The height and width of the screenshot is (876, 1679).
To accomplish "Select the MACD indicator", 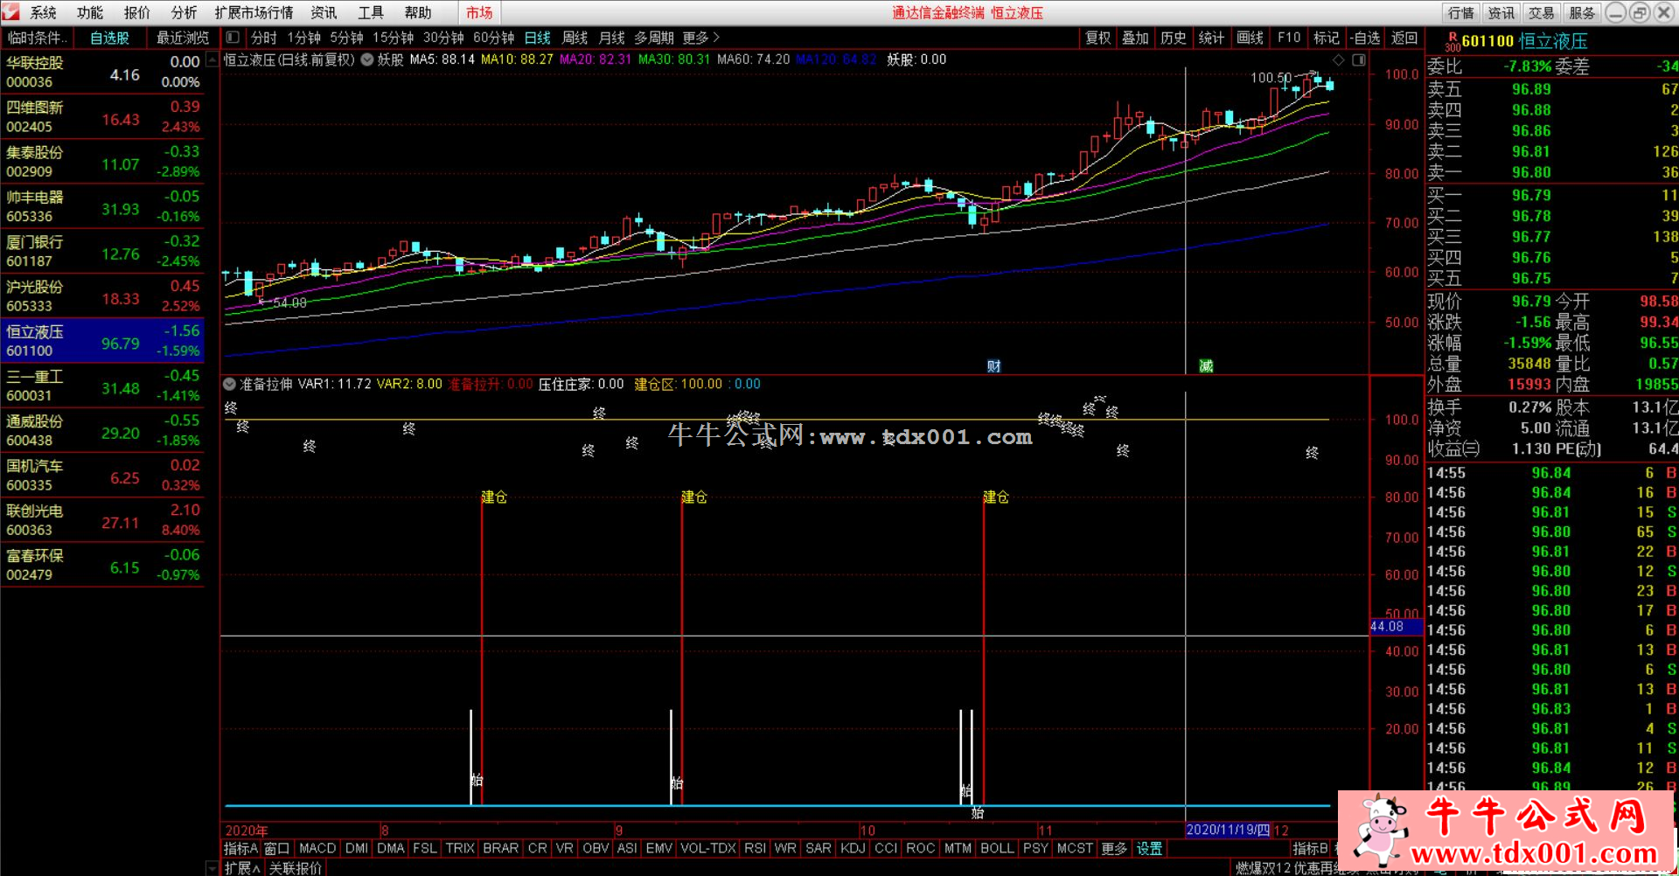I will [317, 848].
